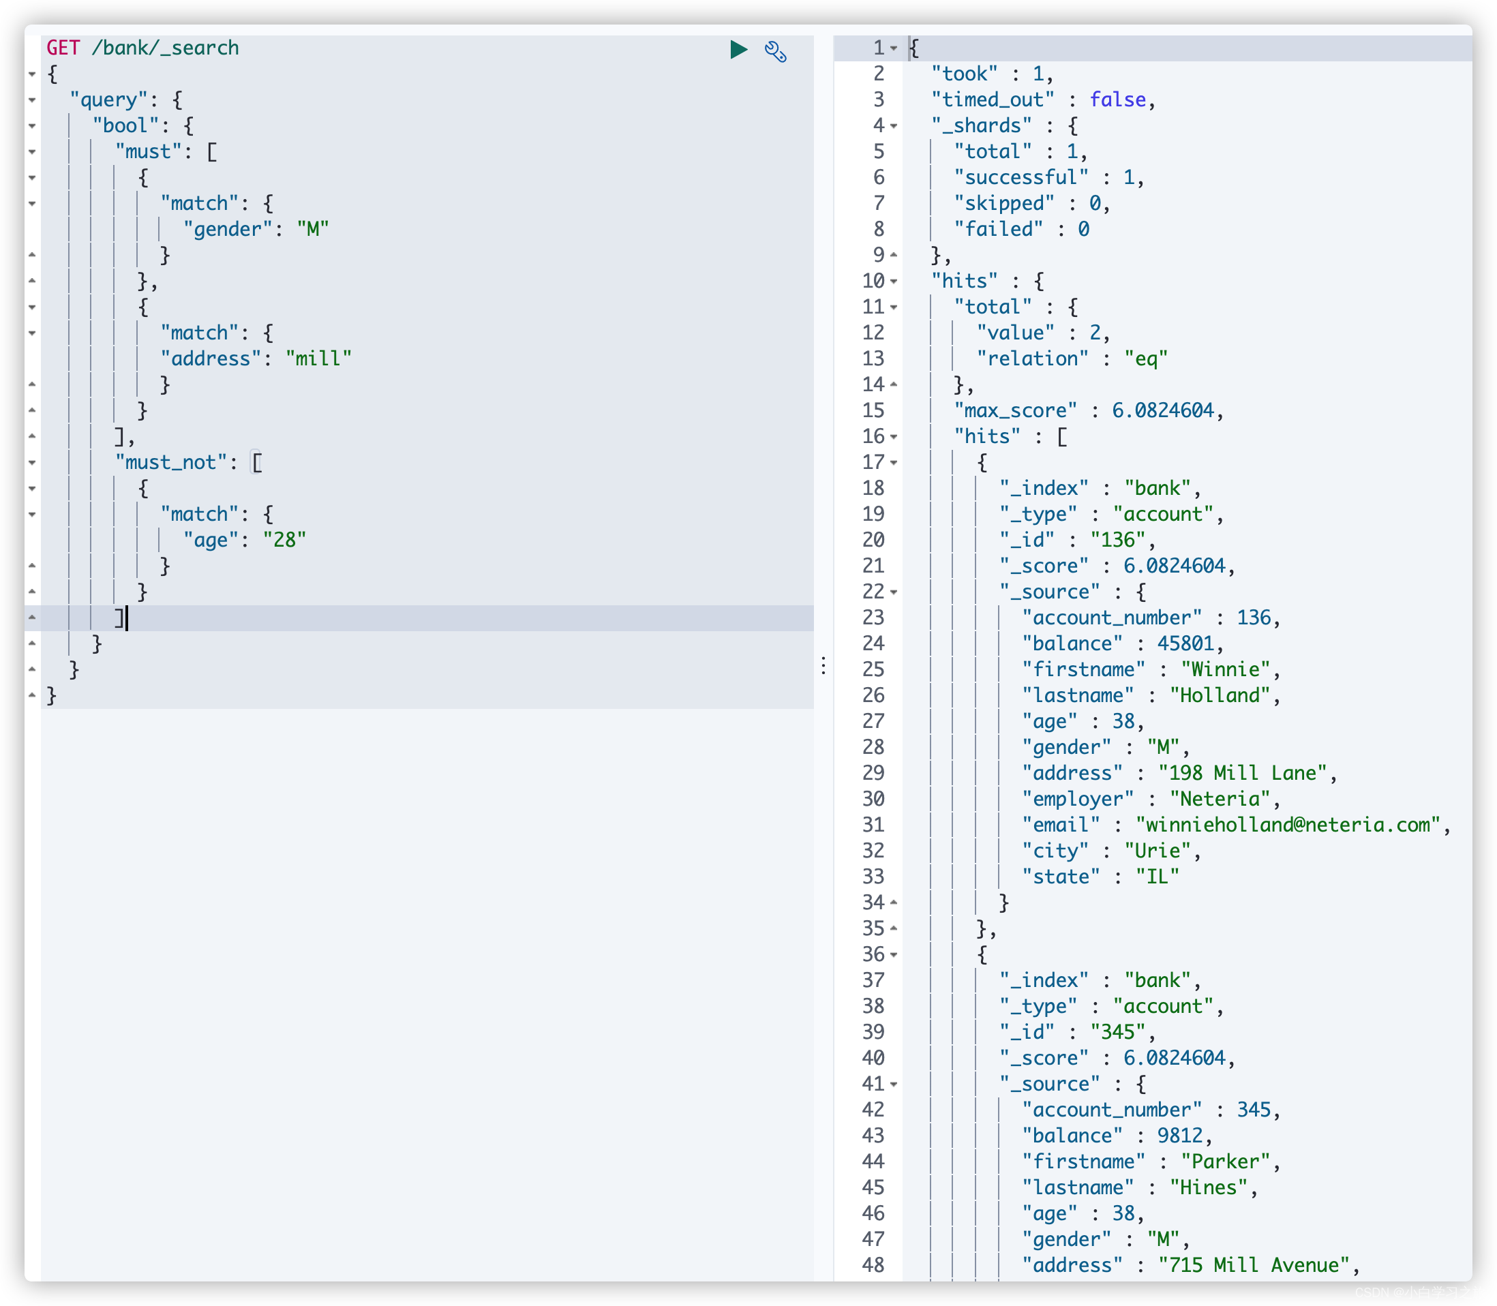The height and width of the screenshot is (1306, 1497).
Task: Fold line 16 hits array in the response
Action: [894, 438]
